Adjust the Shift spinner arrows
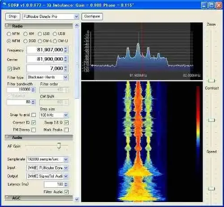This screenshot has width=224, height=207. click(x=66, y=69)
